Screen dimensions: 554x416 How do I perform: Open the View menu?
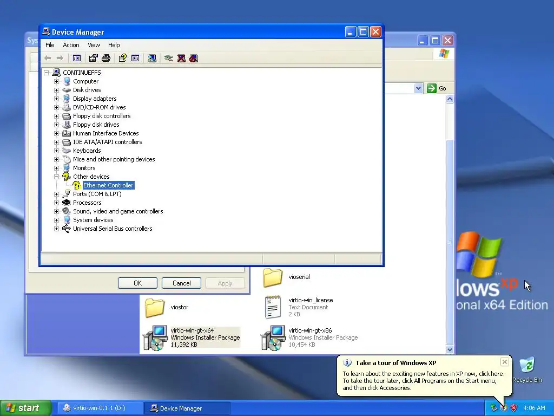pyautogui.click(x=94, y=45)
